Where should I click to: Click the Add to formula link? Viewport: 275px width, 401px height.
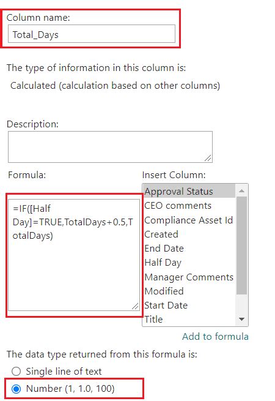pyautogui.click(x=215, y=336)
